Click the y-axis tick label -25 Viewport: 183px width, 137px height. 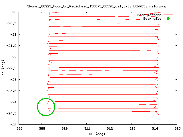tap(13, 125)
